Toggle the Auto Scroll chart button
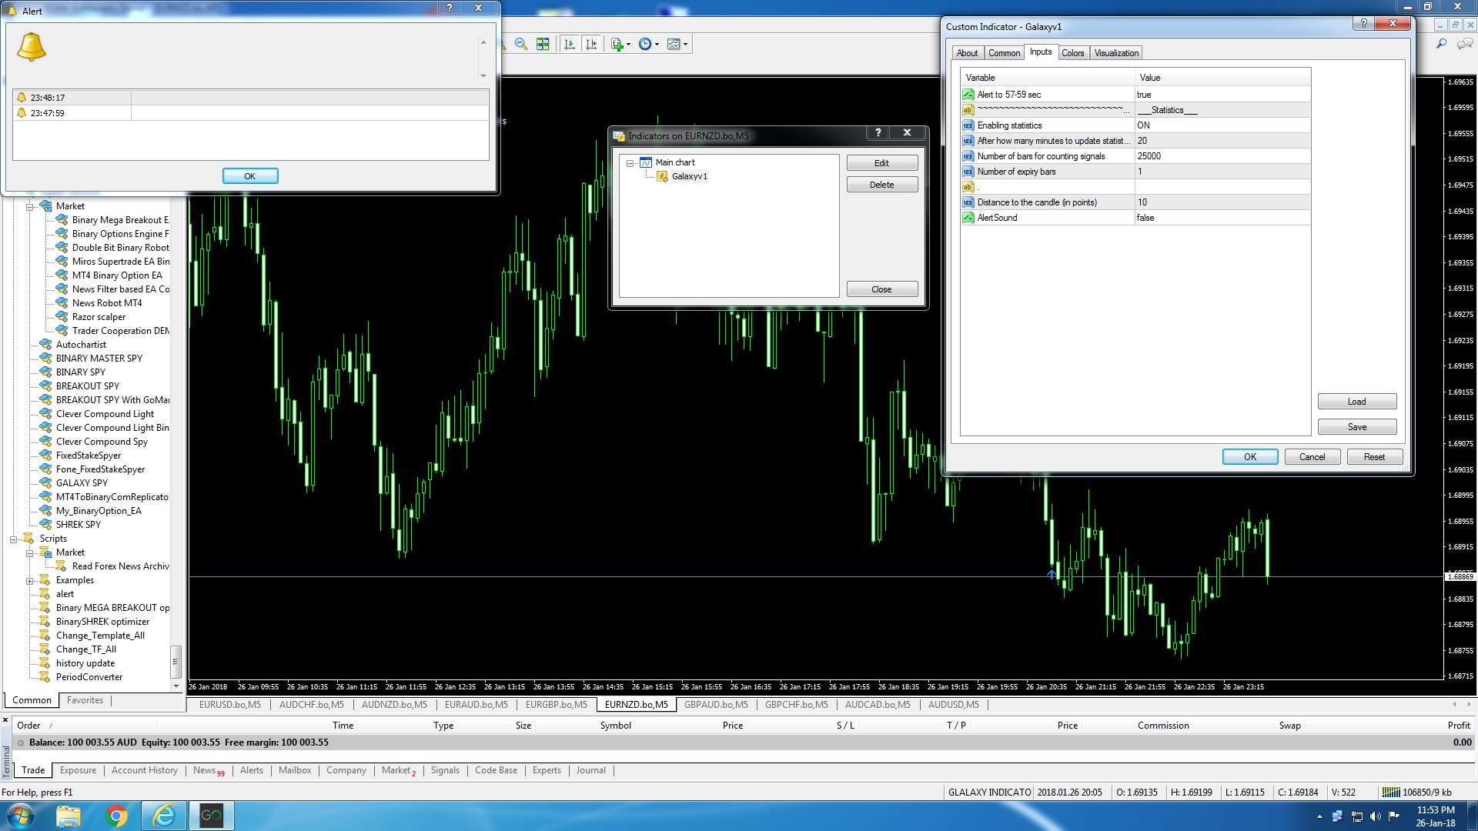This screenshot has width=1478, height=831. click(570, 45)
